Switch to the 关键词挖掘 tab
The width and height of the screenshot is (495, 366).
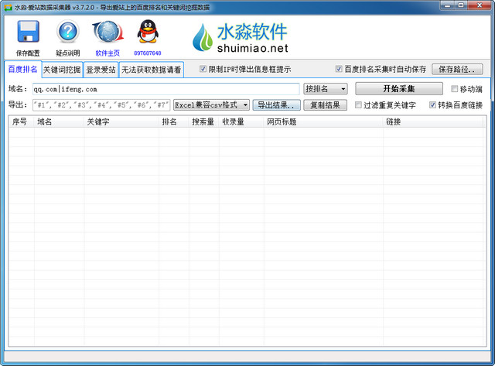(62, 70)
